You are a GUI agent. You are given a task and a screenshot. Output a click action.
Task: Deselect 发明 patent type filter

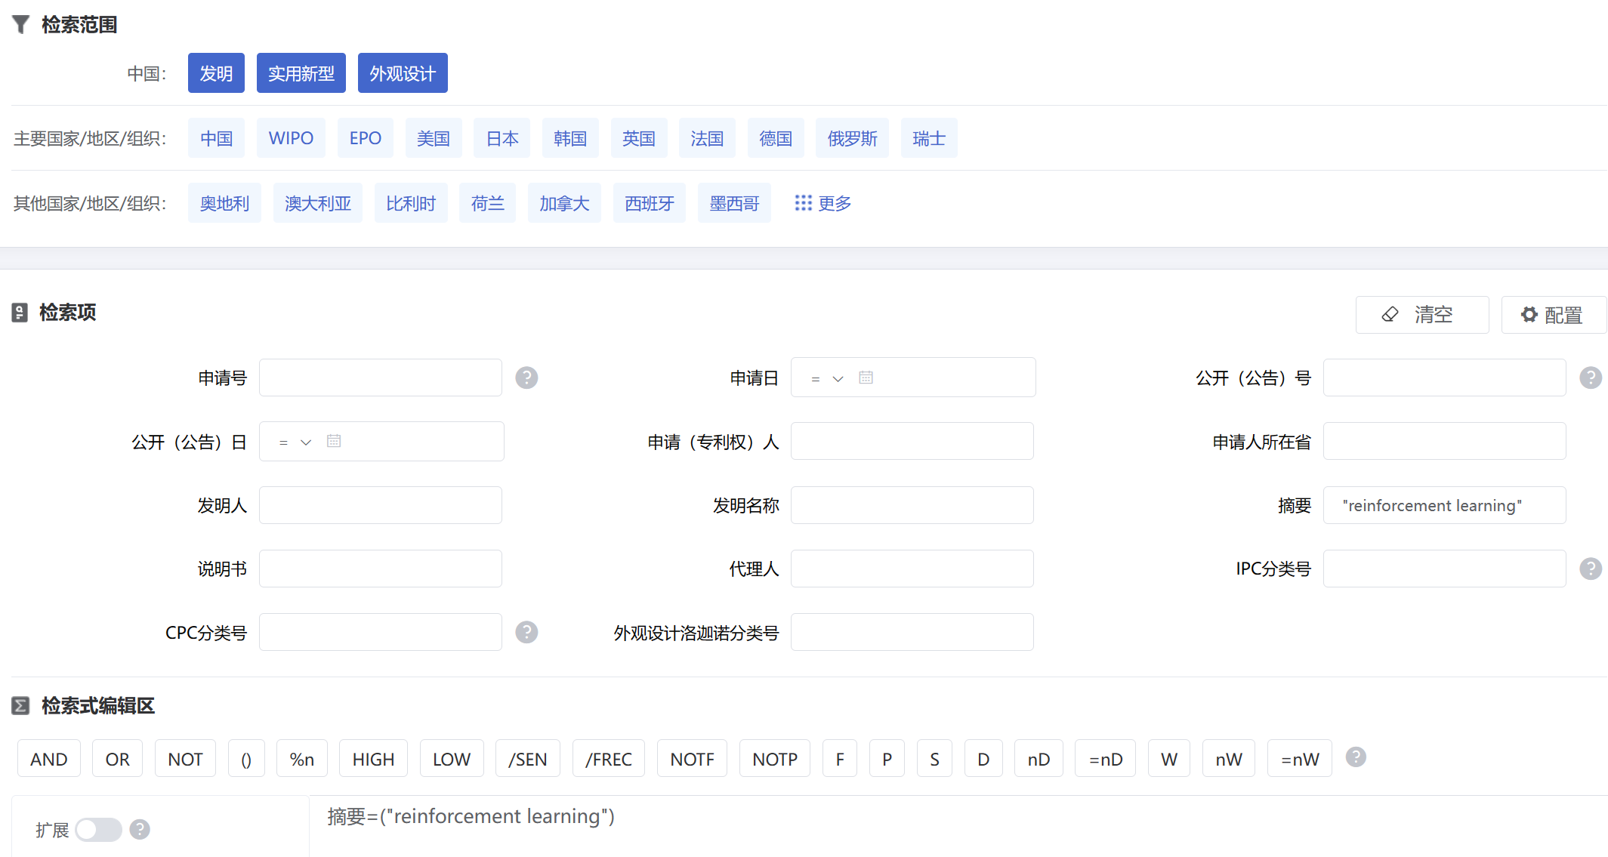click(x=216, y=73)
